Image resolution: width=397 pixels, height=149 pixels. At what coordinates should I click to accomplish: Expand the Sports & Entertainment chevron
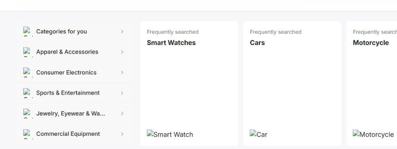tap(122, 93)
